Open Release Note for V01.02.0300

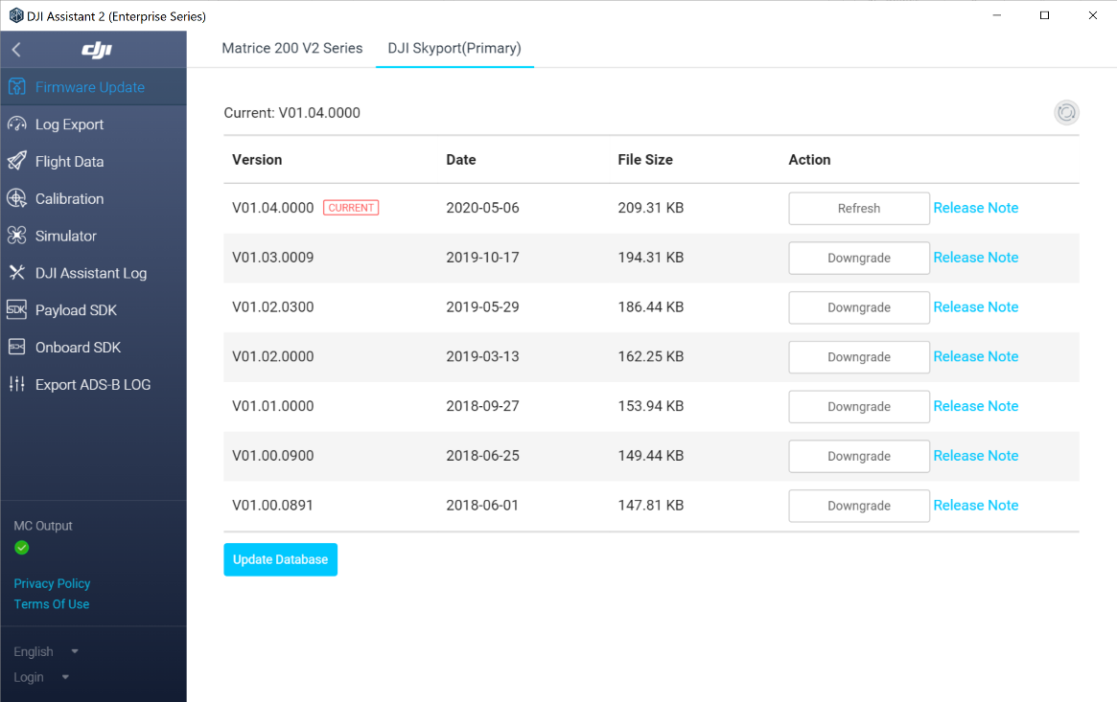tap(976, 306)
